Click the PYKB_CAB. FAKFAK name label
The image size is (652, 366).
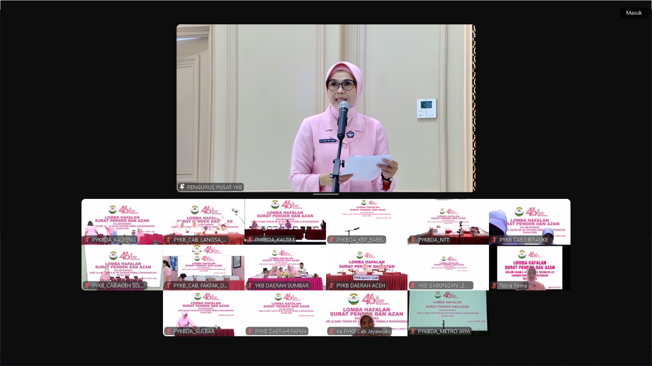200,285
